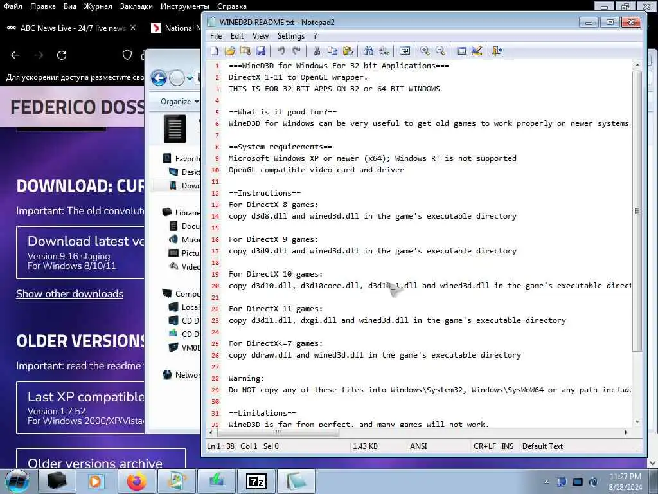Open the Settings menu in Notepad2

(291, 36)
